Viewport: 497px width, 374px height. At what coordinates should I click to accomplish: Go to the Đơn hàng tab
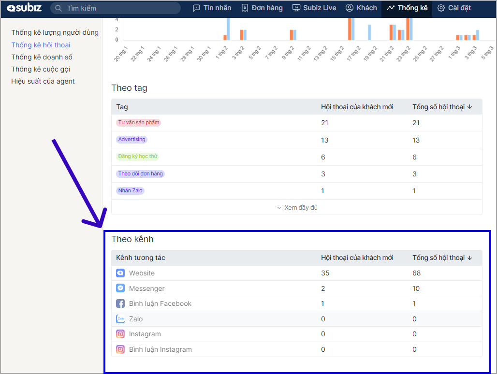point(262,8)
